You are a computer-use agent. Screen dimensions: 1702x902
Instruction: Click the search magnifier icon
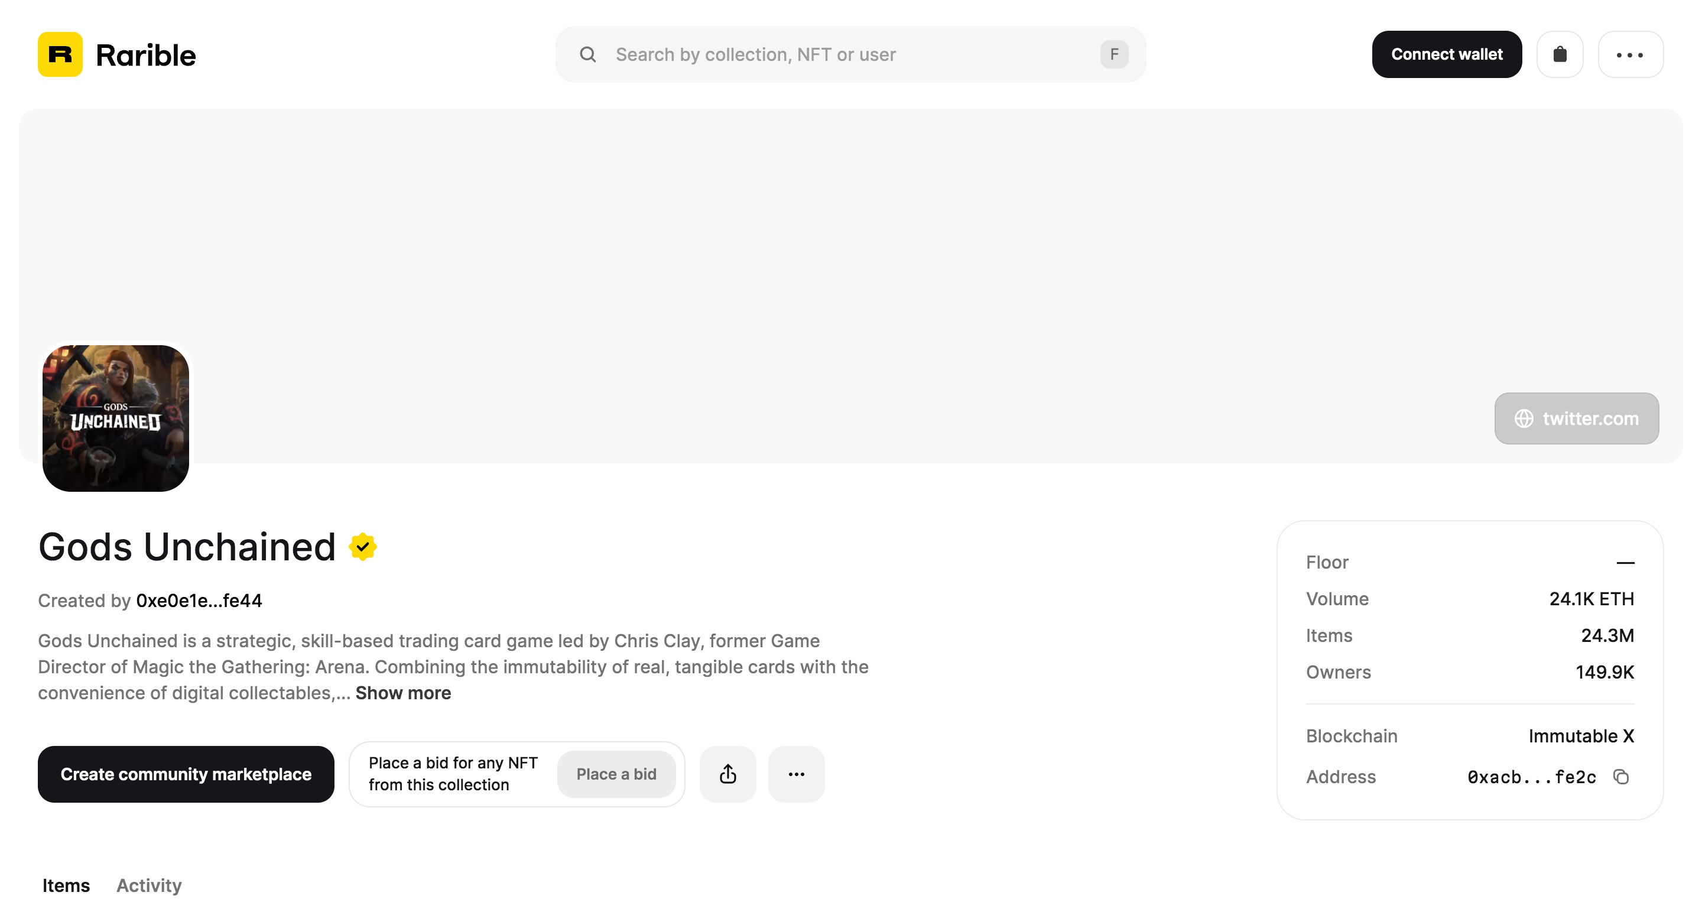point(587,54)
